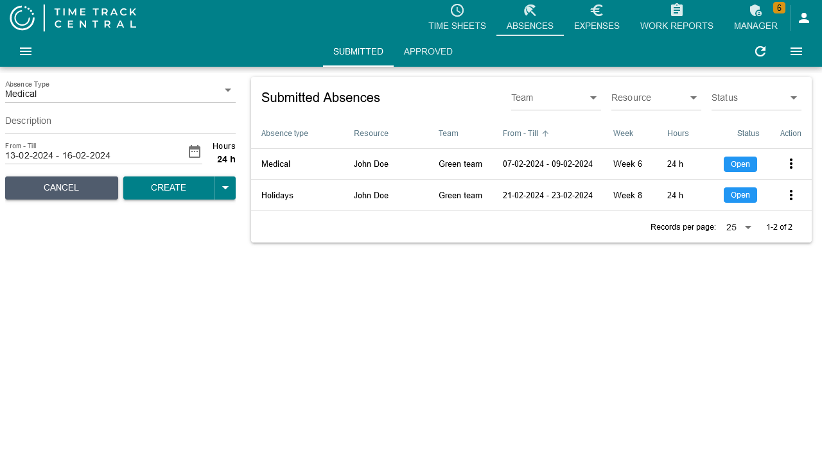The width and height of the screenshot is (822, 462).
Task: Click the Open status of Medical row
Action: pyautogui.click(x=740, y=164)
